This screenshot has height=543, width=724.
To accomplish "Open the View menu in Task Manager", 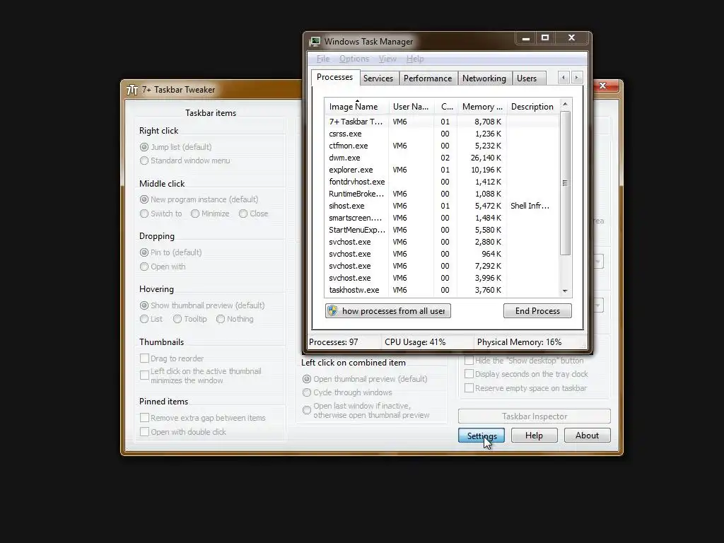I will [x=387, y=59].
